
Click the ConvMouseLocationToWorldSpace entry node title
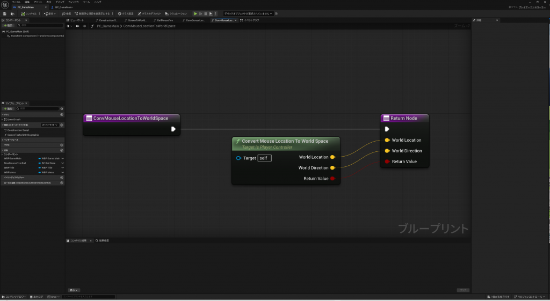coord(131,118)
